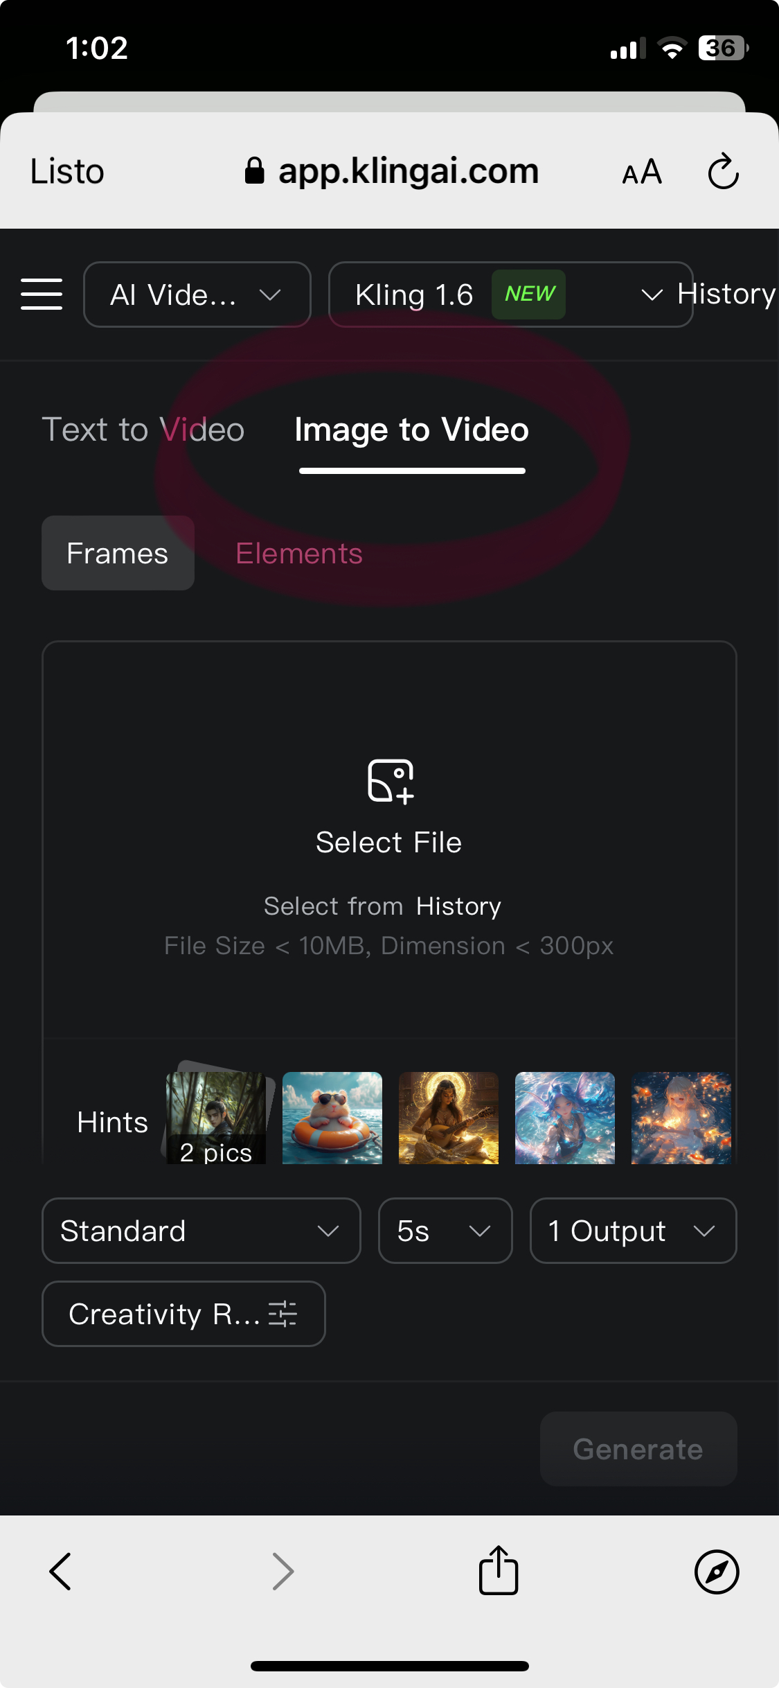Choose the hamster on float hint thumbnail
The image size is (779, 1688).
click(x=332, y=1118)
